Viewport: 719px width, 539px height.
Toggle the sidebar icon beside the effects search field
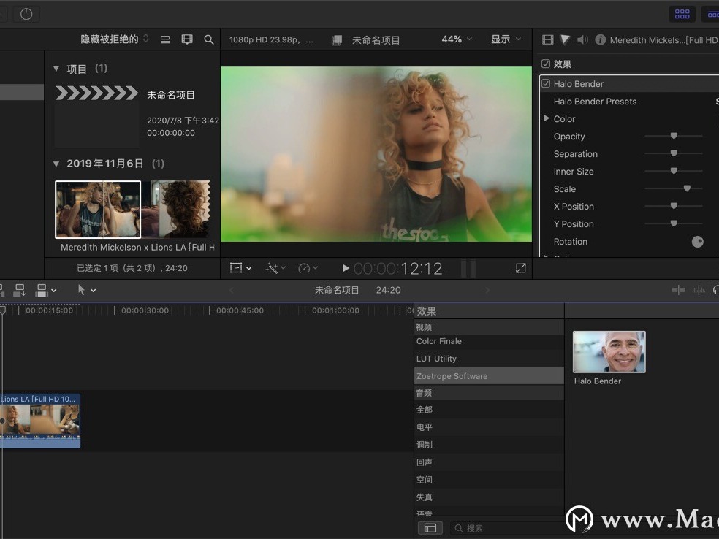(x=430, y=527)
